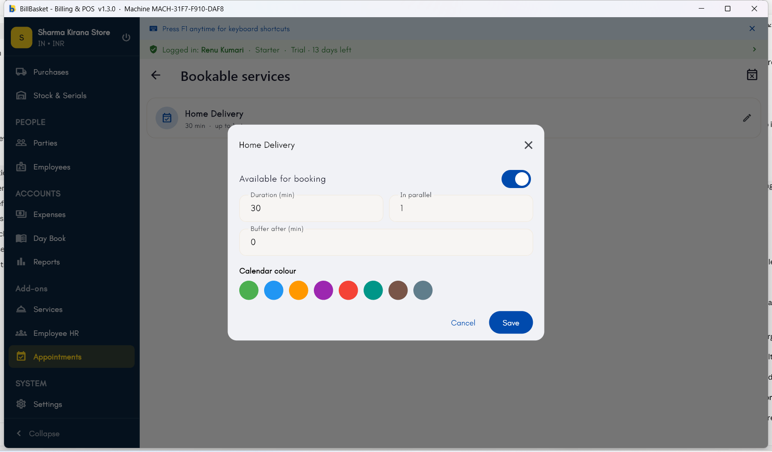This screenshot has height=452, width=772.
Task: Click the Stock & Serials warehouse icon
Action: 21,95
